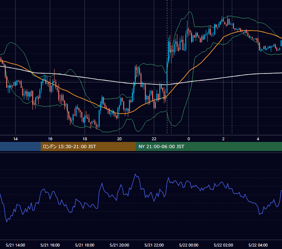Click the 5/21 18:00 time label
Image resolution: width=282 pixels, height=249 pixels.
(85, 245)
